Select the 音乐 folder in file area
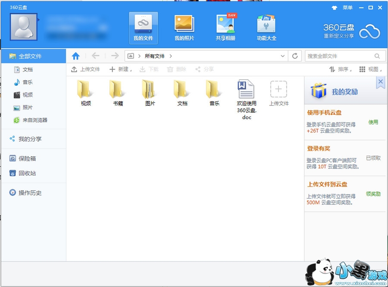 coord(214,89)
